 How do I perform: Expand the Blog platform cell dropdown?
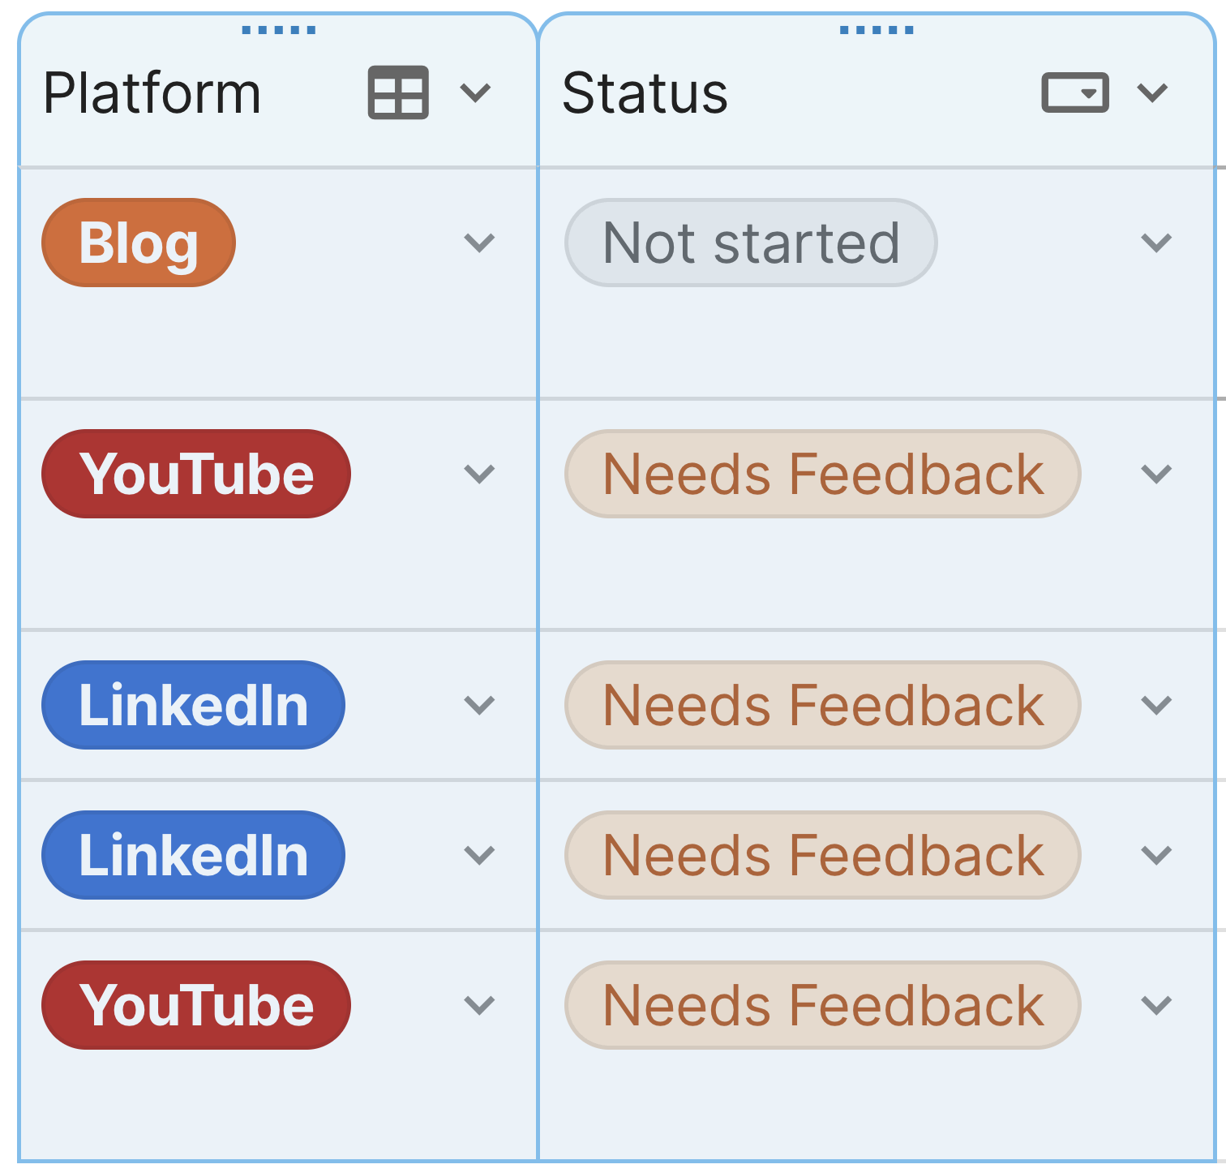click(479, 243)
